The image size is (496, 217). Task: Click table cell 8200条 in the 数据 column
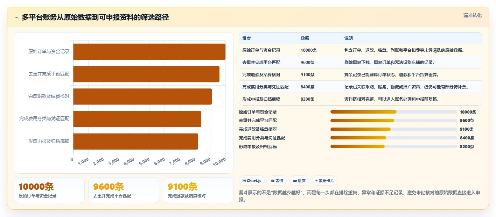click(307, 99)
